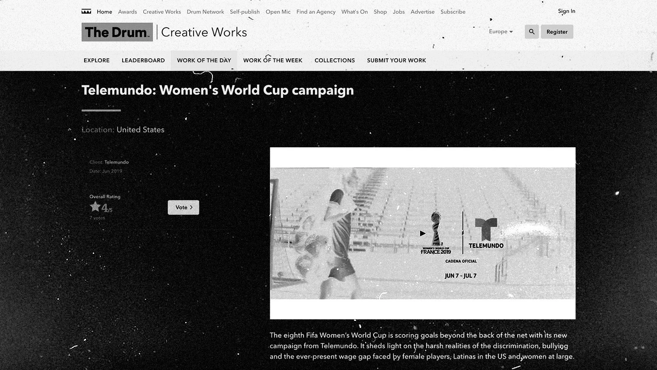The image size is (657, 370).
Task: Open the Drum Network menu item
Action: point(205,12)
